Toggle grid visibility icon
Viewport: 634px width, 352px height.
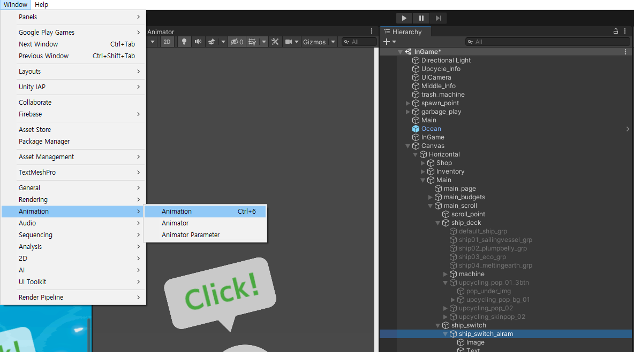[252, 42]
